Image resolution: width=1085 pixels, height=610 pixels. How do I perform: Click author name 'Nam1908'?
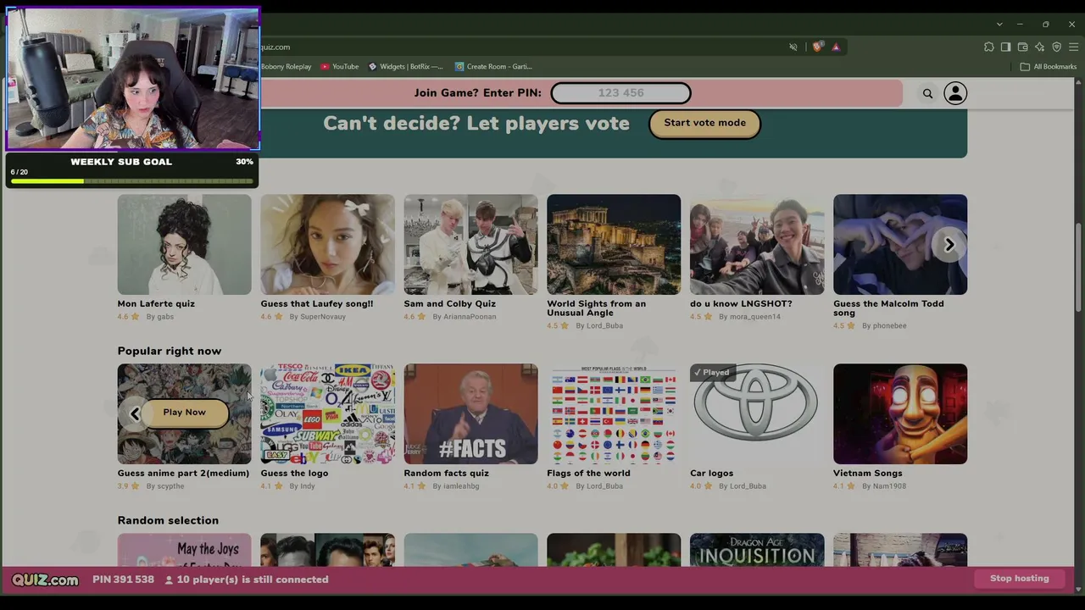point(889,486)
